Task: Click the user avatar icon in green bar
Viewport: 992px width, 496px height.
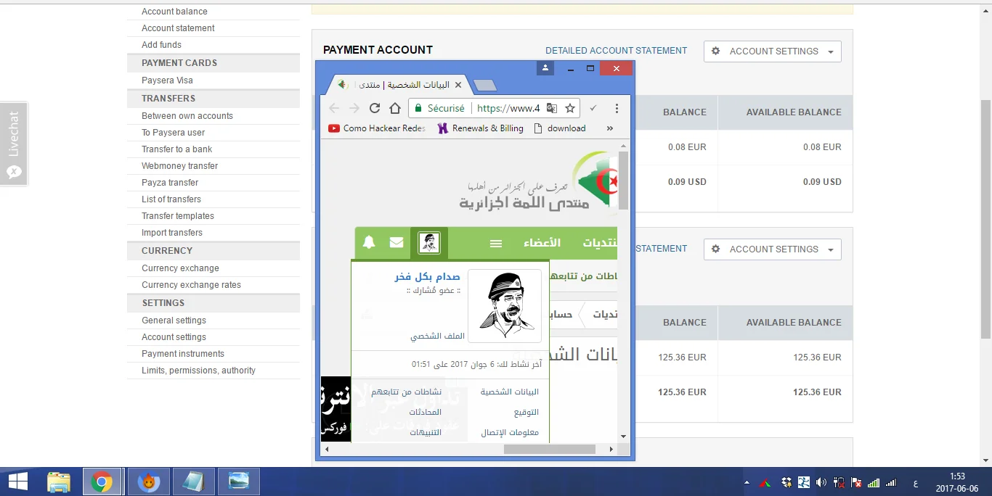Action: click(429, 243)
